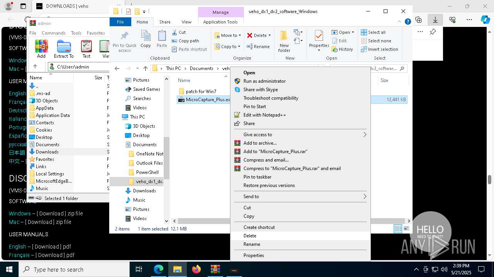Click Invert selection in the ribbon
Screen dimensions: 494x277
coord(379,49)
